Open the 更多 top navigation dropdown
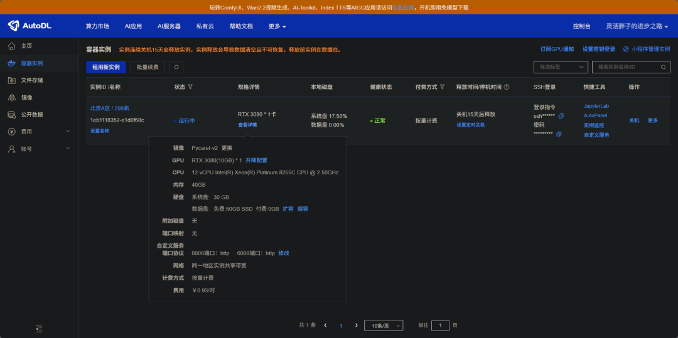The width and height of the screenshot is (678, 338). coord(277,26)
